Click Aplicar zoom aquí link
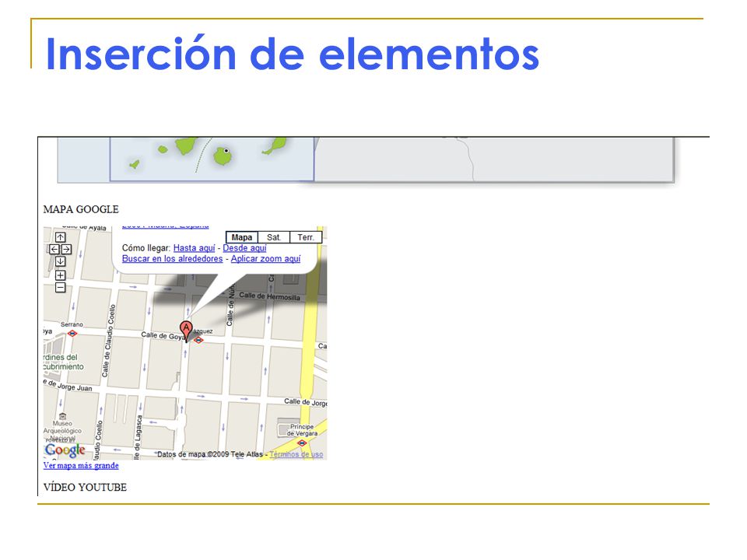The height and width of the screenshot is (560, 747). (x=266, y=258)
